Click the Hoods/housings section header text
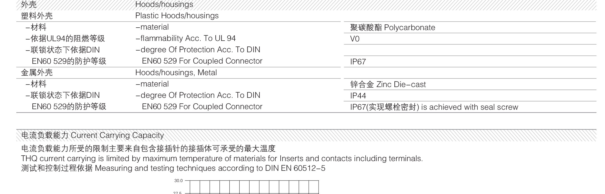This screenshot has width=605, height=194. (x=164, y=4)
